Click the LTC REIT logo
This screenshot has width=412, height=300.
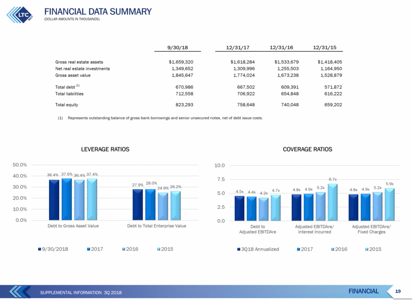point(20,15)
